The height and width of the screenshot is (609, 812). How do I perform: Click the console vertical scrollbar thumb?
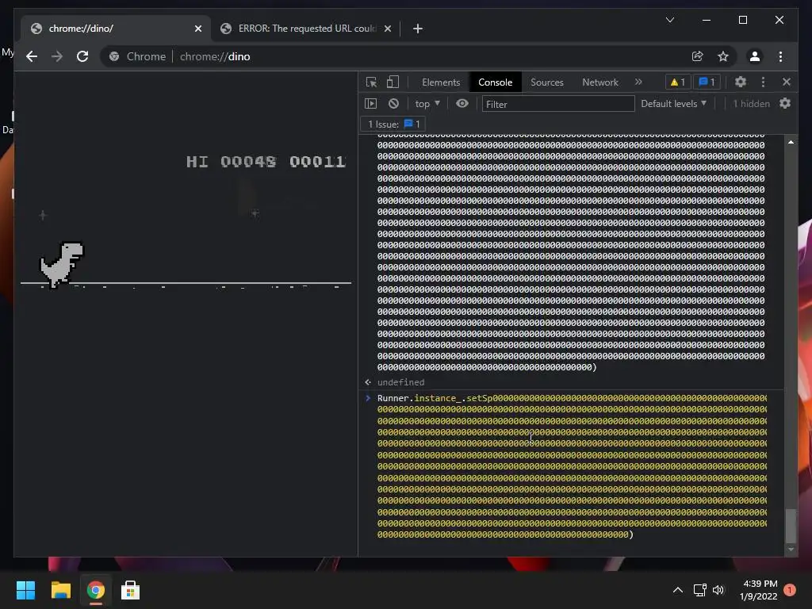791,525
